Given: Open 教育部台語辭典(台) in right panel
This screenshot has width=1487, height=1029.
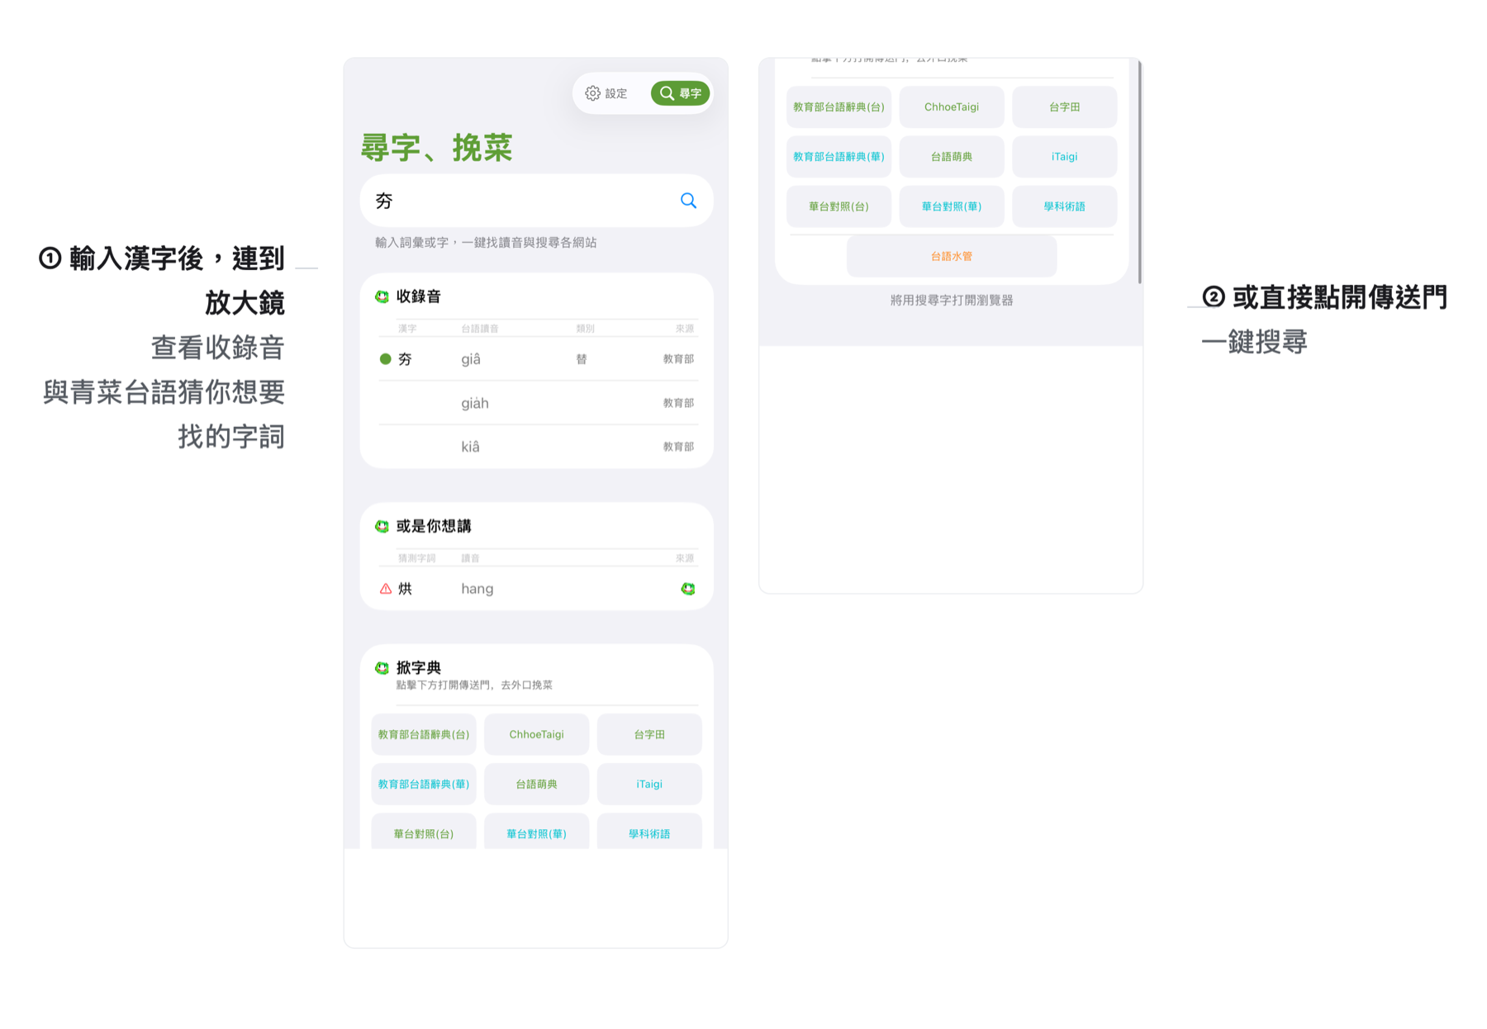Looking at the screenshot, I should 839,107.
